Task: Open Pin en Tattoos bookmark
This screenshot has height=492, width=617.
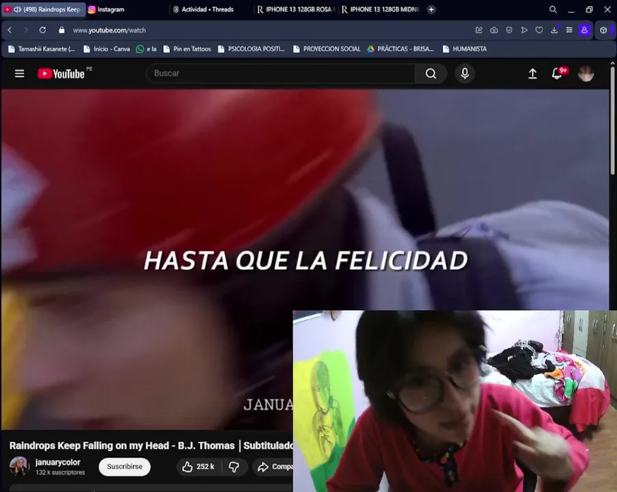Action: click(x=187, y=49)
